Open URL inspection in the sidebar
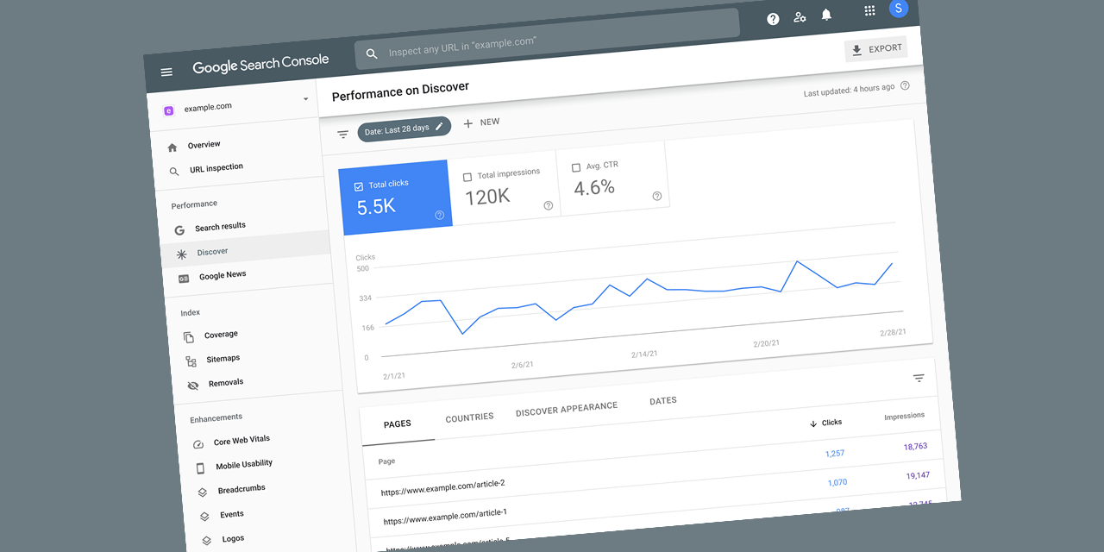 (216, 167)
